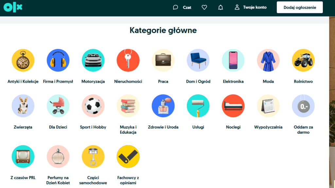Image resolution: width=335 pixels, height=188 pixels.
Task: Open Twoje konto account menu
Action: point(251,7)
